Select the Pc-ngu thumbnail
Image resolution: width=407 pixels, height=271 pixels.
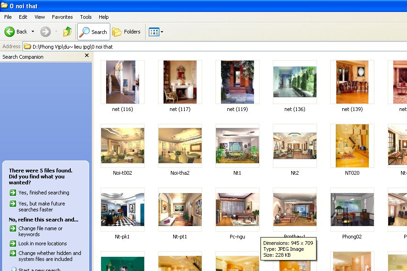[x=237, y=210]
